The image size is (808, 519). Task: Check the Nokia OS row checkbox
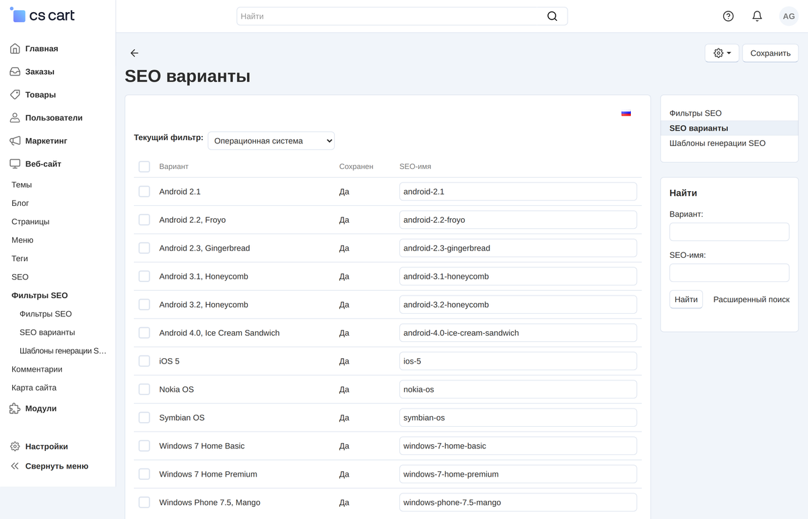click(144, 390)
